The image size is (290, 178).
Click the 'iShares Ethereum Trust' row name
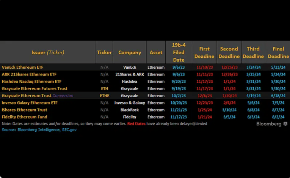(24, 110)
